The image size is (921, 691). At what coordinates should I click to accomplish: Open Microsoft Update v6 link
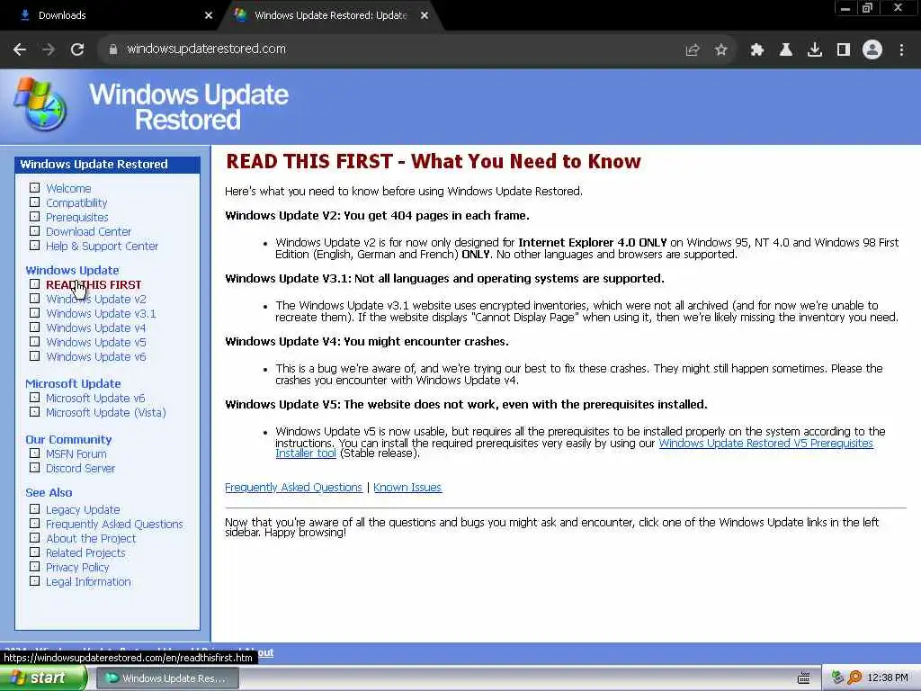(x=95, y=398)
